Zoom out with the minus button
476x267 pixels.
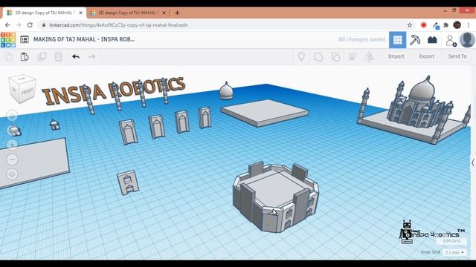13,159
